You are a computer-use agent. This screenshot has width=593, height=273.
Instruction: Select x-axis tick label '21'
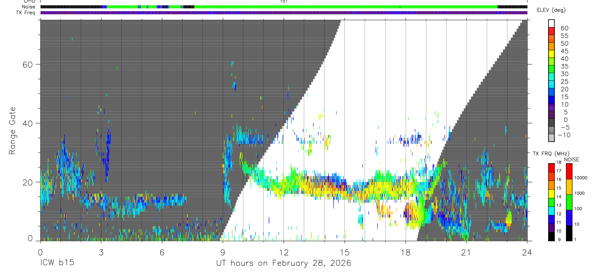coord(466,252)
